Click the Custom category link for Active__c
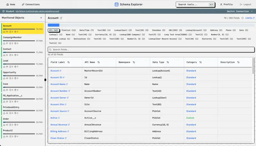Screen dimensions: 256x146 point(190,118)
